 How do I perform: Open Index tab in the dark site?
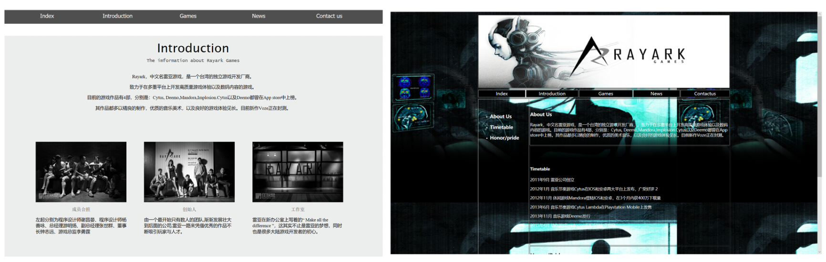pos(502,94)
